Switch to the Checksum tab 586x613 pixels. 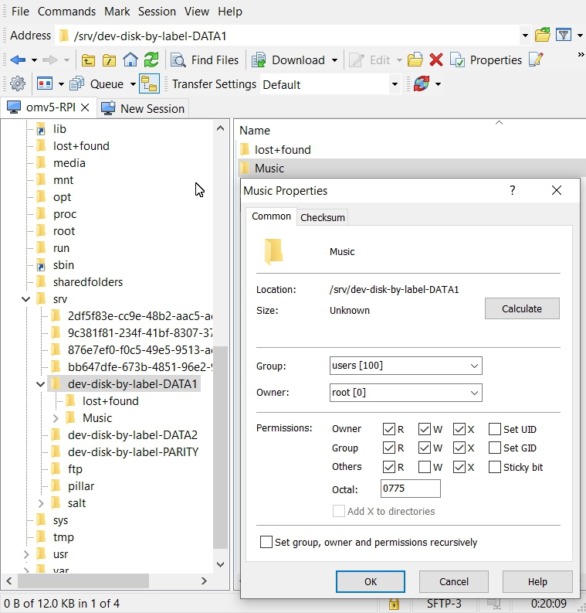pyautogui.click(x=323, y=217)
